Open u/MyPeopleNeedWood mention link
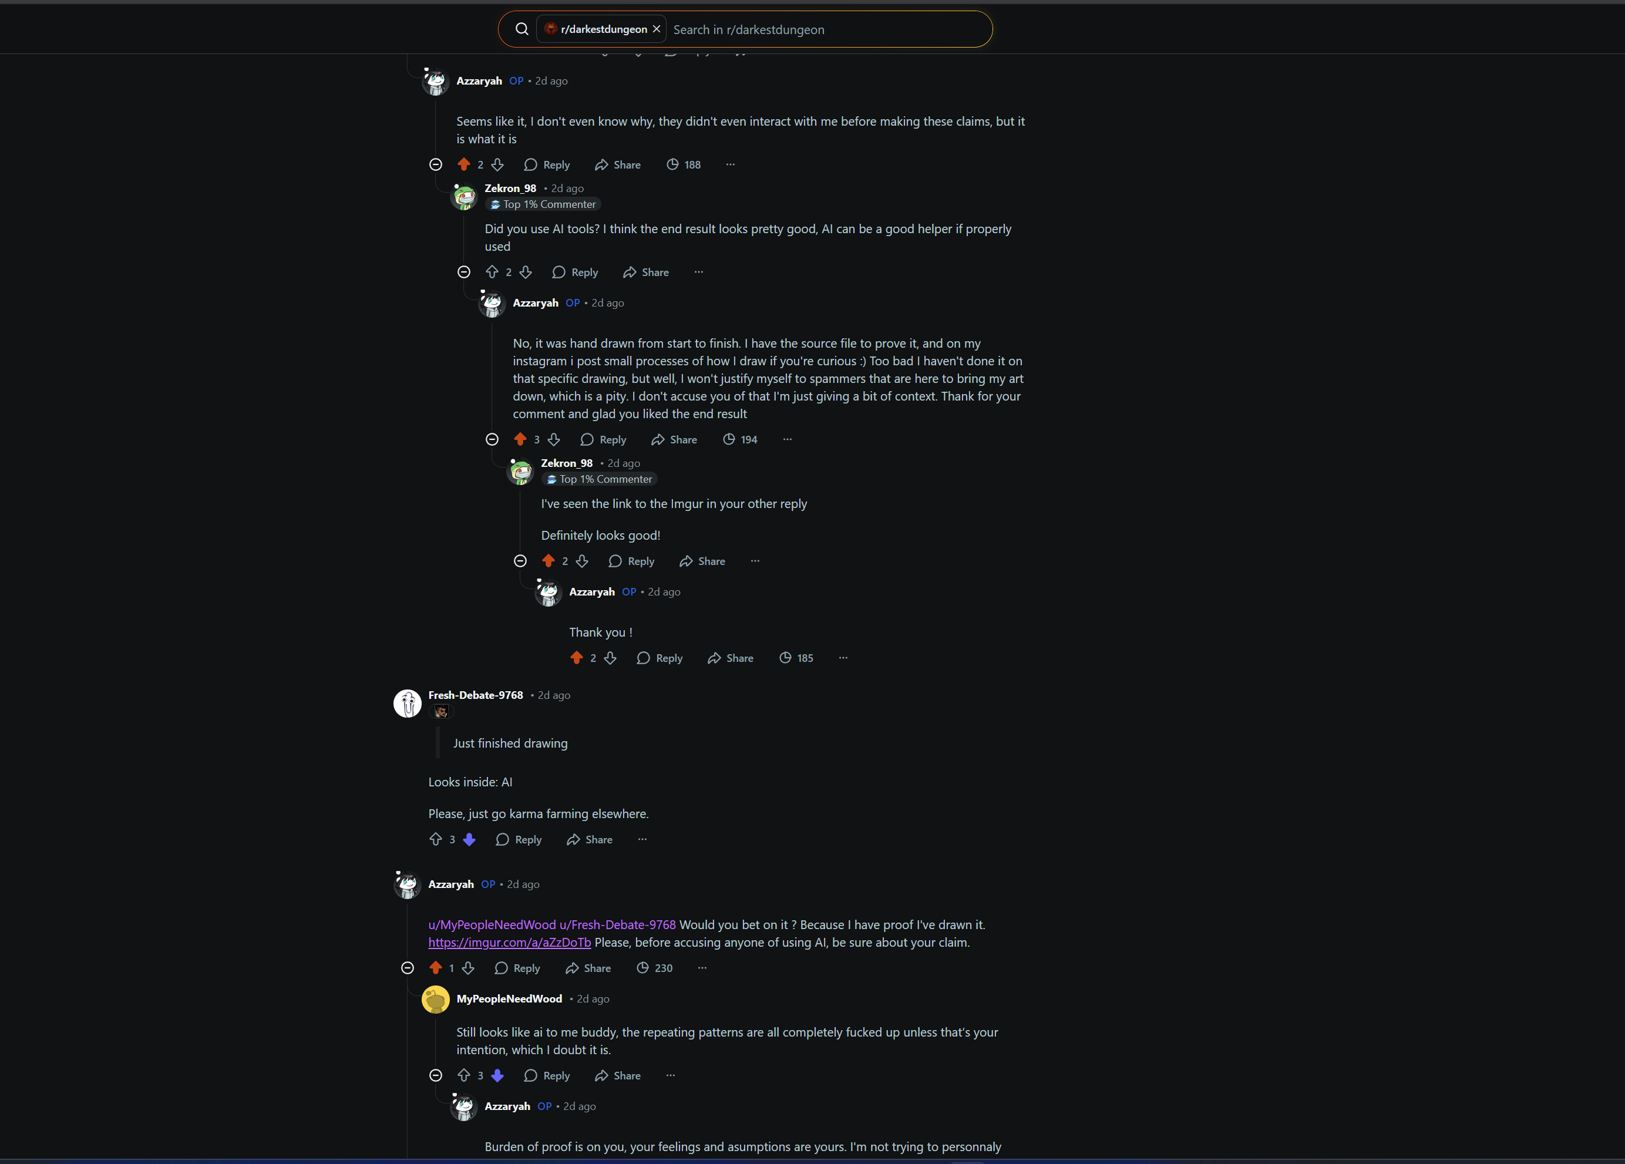The width and height of the screenshot is (1625, 1164). click(x=492, y=925)
